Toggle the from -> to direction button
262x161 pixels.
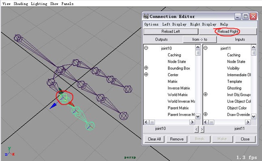tap(200, 39)
